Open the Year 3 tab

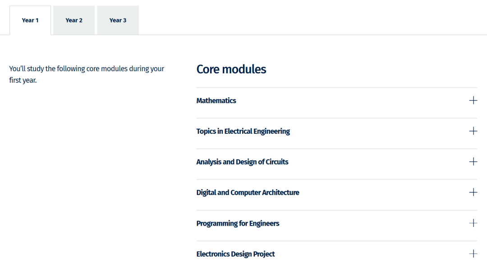pyautogui.click(x=118, y=20)
